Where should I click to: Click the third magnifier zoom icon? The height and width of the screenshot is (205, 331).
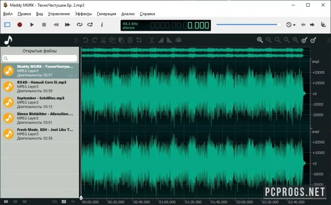point(278,40)
